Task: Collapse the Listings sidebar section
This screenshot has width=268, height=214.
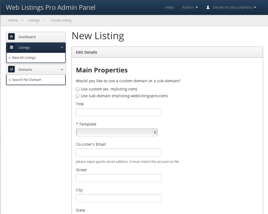Action: [61, 47]
